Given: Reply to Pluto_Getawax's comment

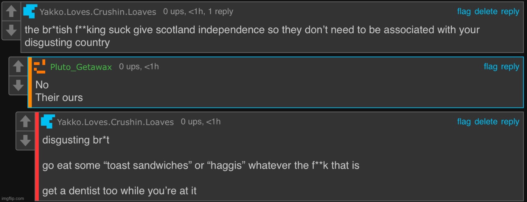Looking at the screenshot, I should coord(510,67).
